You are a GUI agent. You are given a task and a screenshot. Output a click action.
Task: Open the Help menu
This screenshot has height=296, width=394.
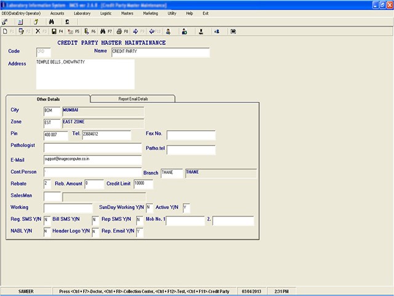pos(190,14)
